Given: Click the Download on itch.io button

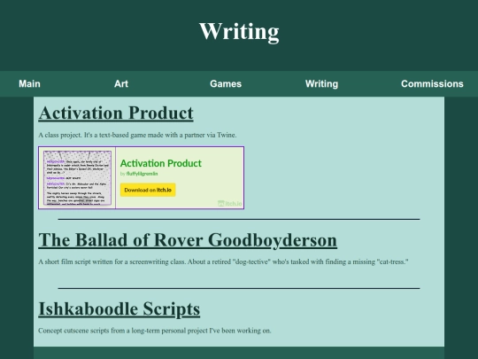Looking at the screenshot, I should 148,190.
